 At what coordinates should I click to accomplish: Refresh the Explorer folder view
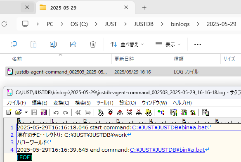tap(4, 24)
